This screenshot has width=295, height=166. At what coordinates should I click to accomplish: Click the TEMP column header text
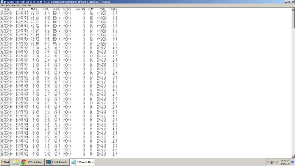(91, 9)
